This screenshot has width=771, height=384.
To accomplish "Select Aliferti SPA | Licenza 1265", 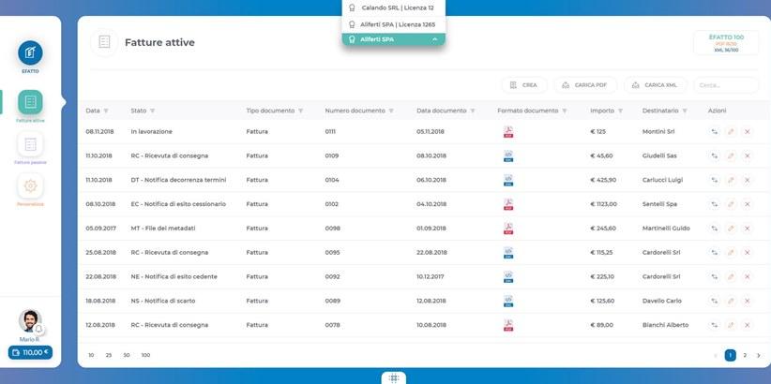I will click(x=394, y=24).
